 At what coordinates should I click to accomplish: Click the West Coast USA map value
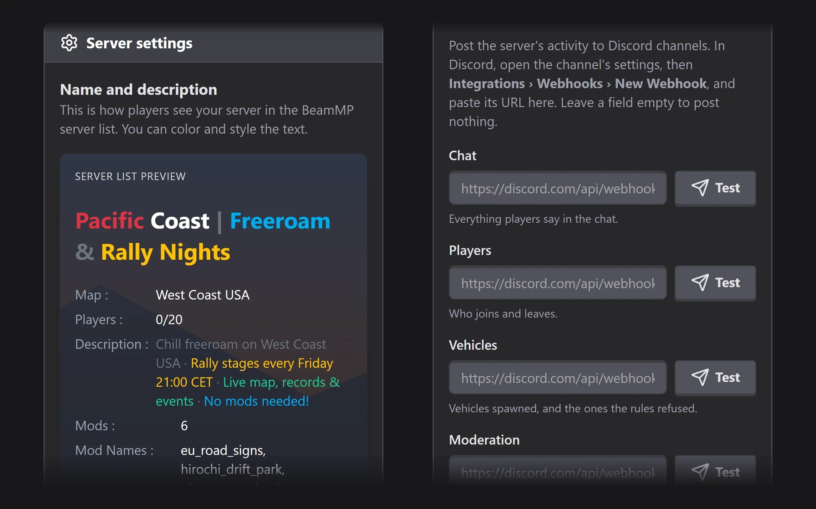click(202, 295)
